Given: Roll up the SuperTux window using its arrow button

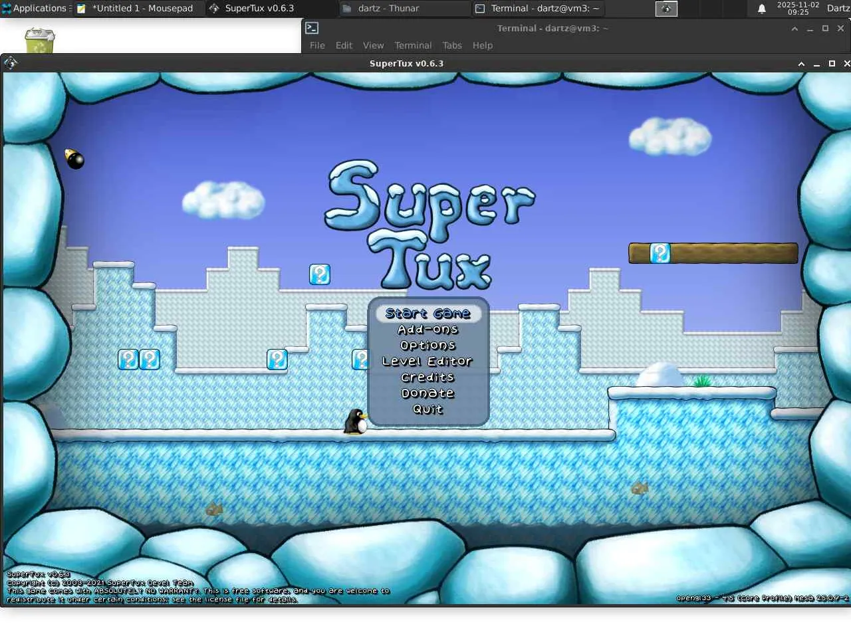Looking at the screenshot, I should [x=801, y=64].
